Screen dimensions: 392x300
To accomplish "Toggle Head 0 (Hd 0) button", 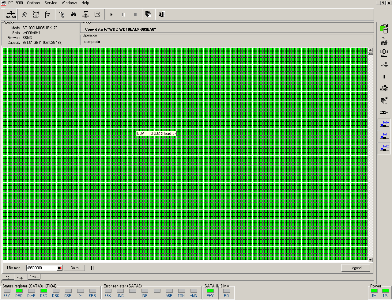I will click(384, 124).
